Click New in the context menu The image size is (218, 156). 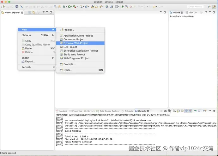(x=37, y=30)
